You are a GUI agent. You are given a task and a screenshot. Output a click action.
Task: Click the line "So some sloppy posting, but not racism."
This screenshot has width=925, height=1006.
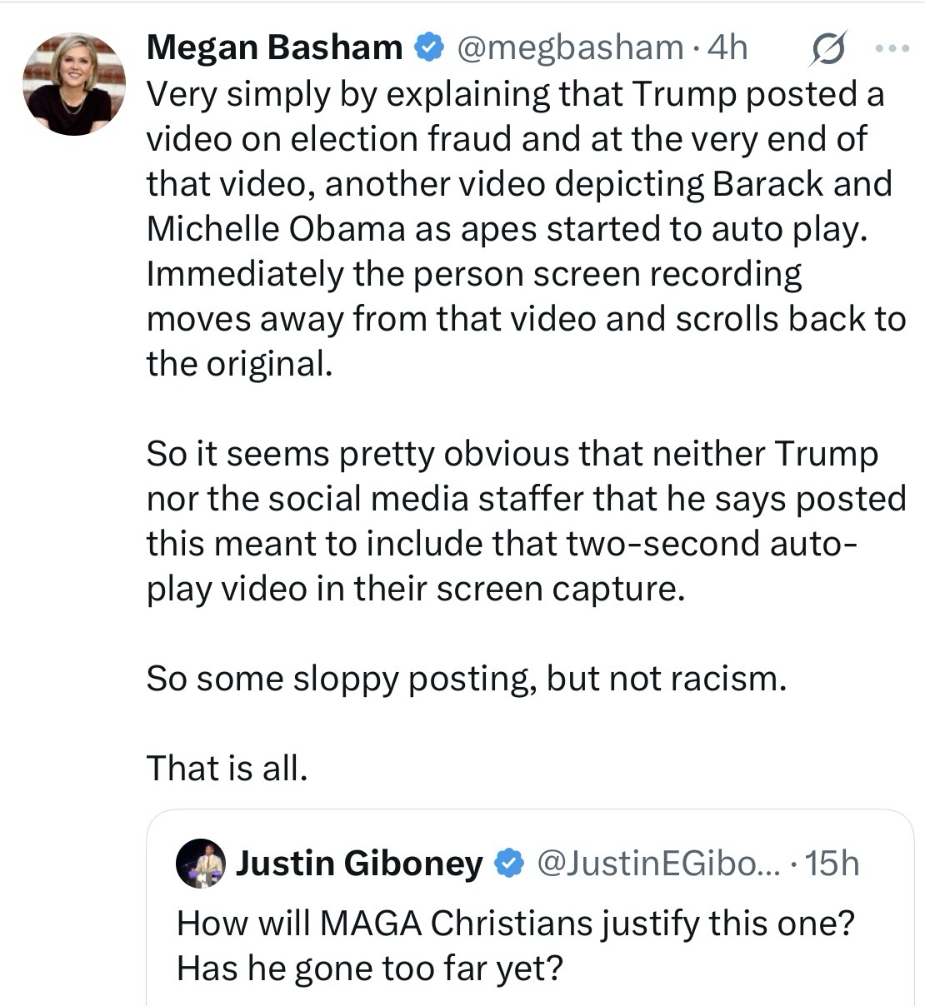click(467, 679)
